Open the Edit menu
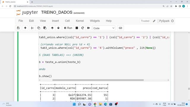 click(31, 21)
